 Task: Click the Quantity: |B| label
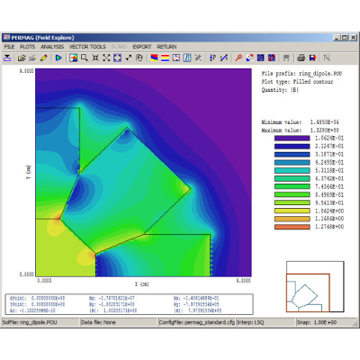[x=280, y=90]
